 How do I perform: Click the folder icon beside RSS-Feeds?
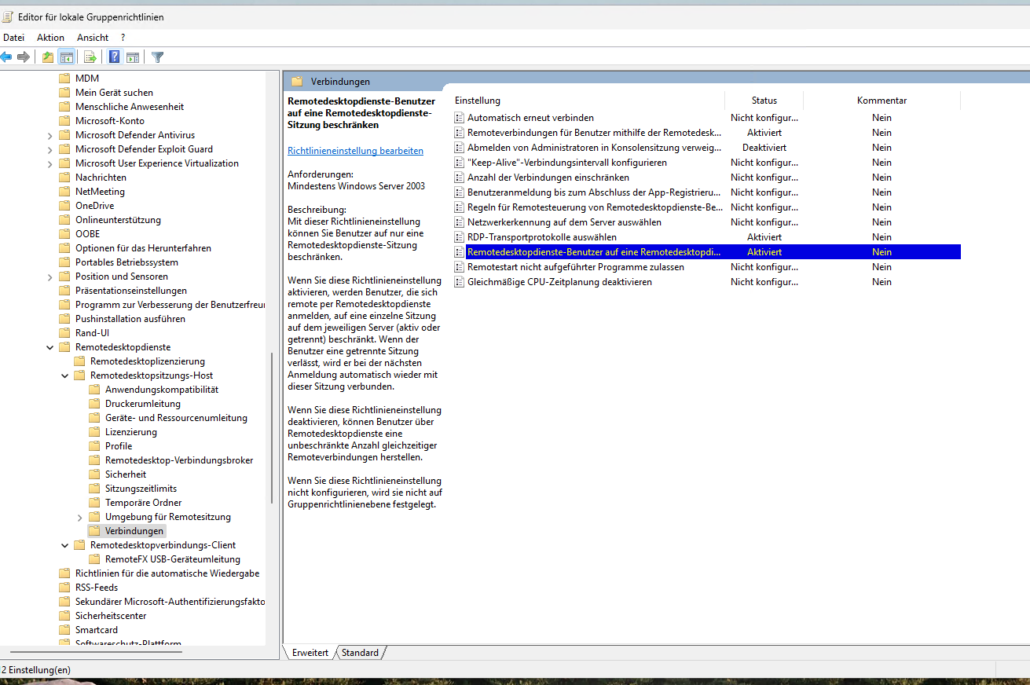[x=64, y=588]
